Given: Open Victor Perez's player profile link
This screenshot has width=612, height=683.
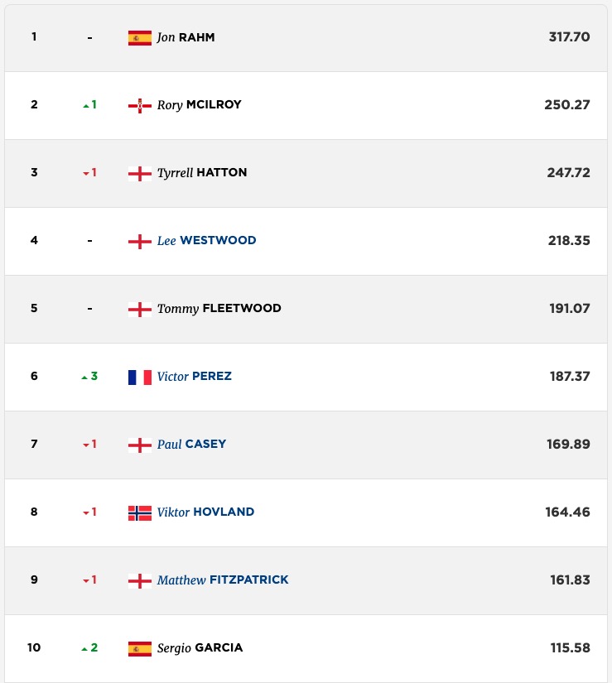Looking at the screenshot, I should [x=195, y=377].
